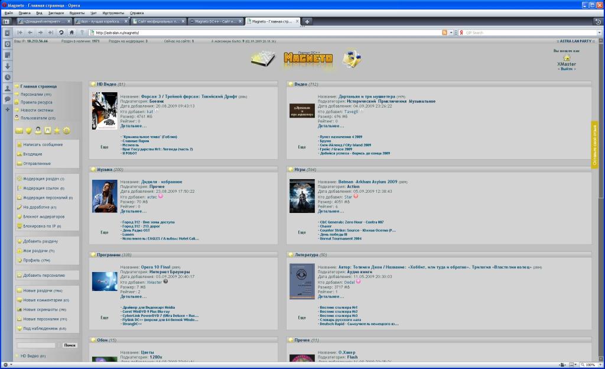605x369 pixels.
Task: Open the ASTRA LAN PARTY link
Action: pyautogui.click(x=575, y=41)
